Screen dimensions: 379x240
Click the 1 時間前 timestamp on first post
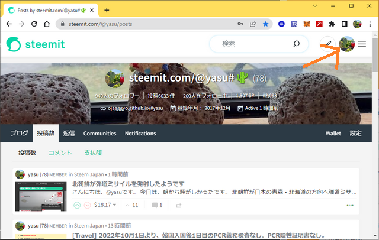[118, 174]
